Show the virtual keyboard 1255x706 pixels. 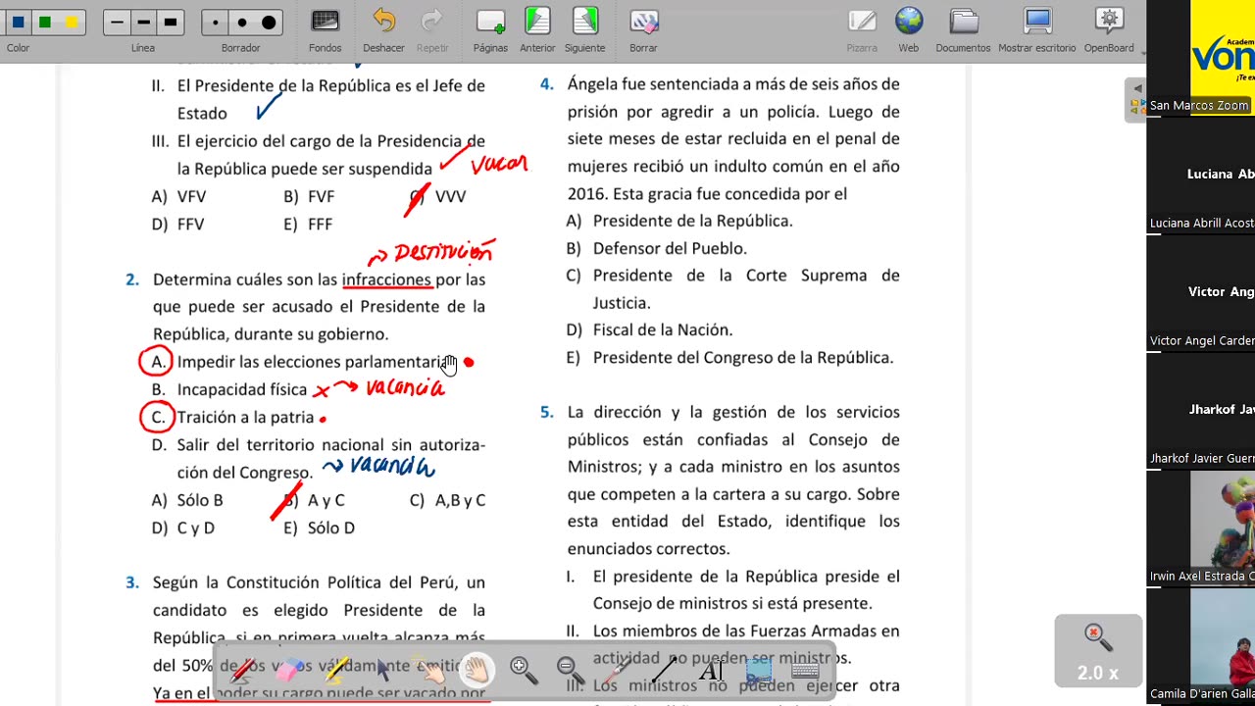[805, 670]
